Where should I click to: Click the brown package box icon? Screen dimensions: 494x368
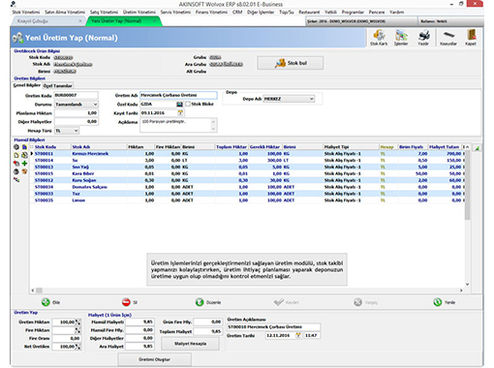[24, 171]
